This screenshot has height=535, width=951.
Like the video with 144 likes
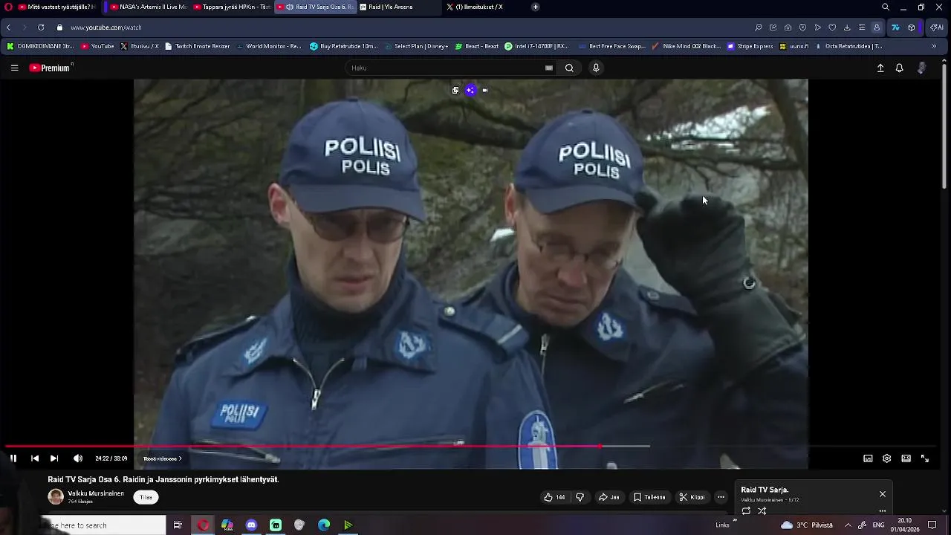[x=554, y=497]
